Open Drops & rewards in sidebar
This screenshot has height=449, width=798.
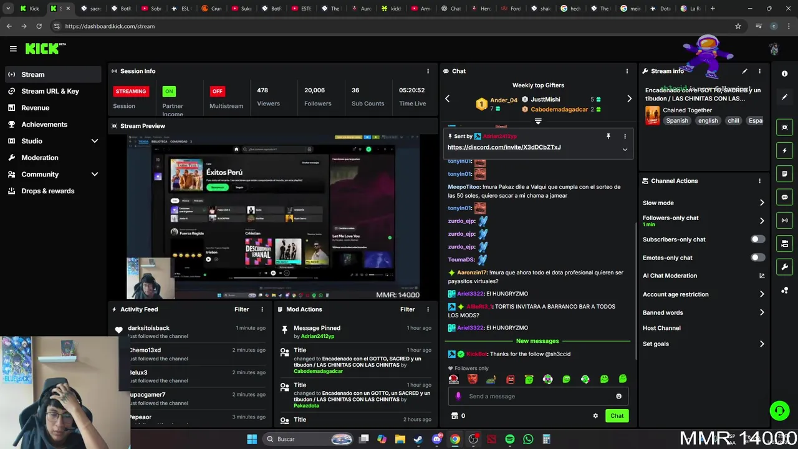(x=52, y=191)
